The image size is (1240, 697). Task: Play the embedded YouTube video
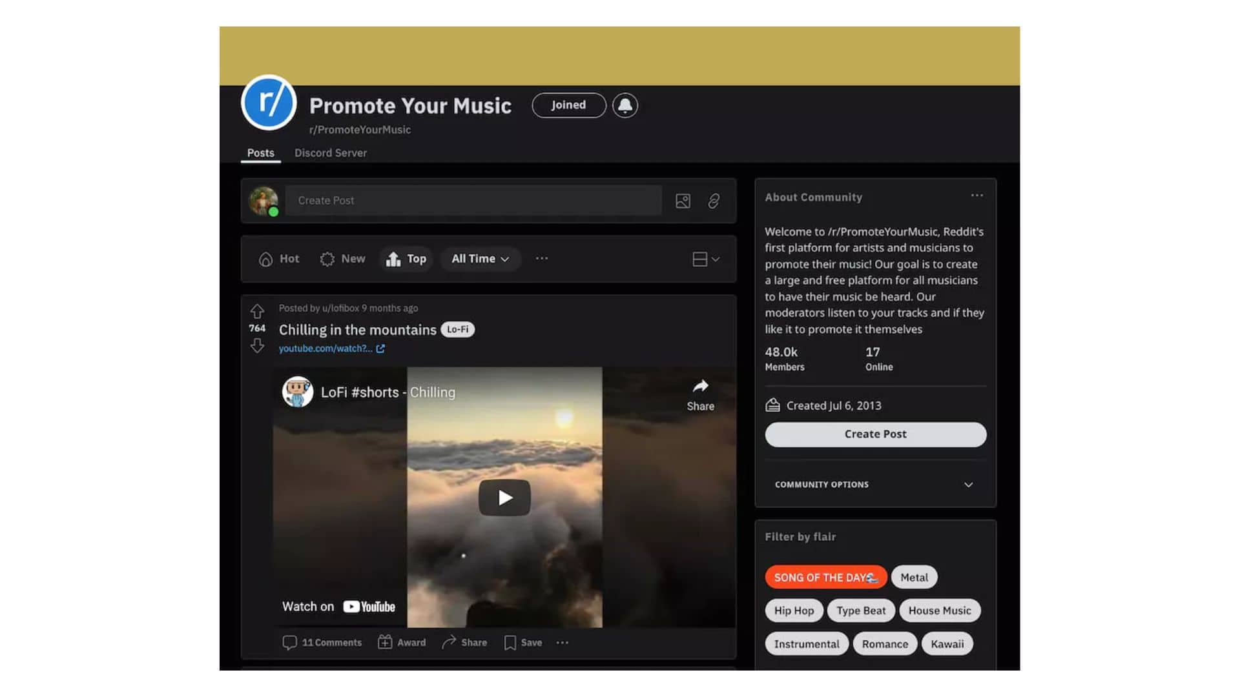point(504,498)
